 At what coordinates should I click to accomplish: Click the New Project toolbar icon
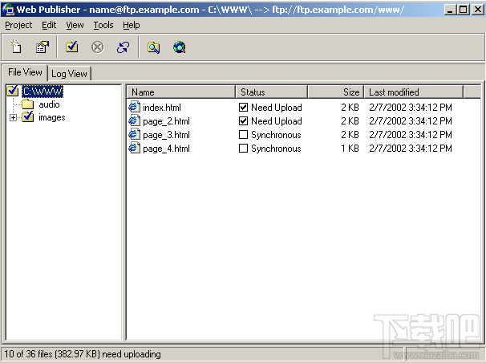click(x=16, y=47)
